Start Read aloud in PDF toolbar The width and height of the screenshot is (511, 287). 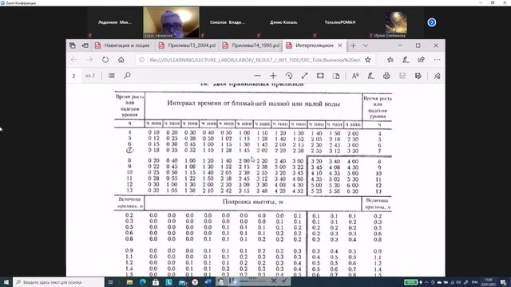coord(355,76)
